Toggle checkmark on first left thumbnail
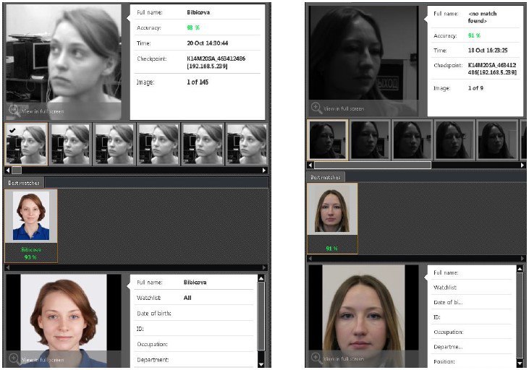529x370 pixels. tap(12, 130)
